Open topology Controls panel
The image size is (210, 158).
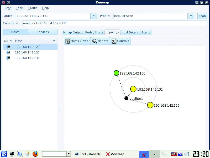pyautogui.click(x=120, y=41)
